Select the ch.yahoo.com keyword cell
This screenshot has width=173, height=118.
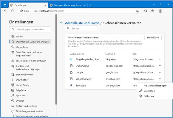(x=113, y=79)
